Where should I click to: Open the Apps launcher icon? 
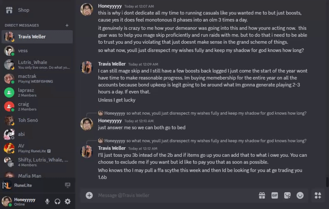pyautogui.click(x=318, y=196)
